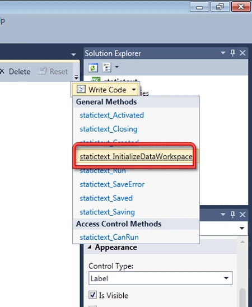Select statictext_Saved method link
Viewport: 252px width, 307px height.
pyautogui.click(x=106, y=198)
